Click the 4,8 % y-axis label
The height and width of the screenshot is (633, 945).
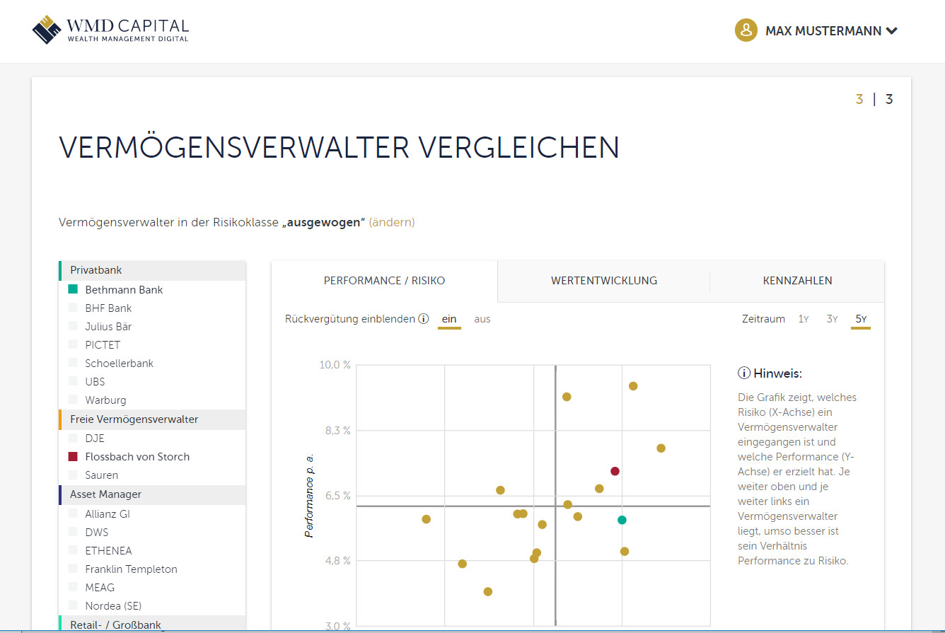click(337, 561)
